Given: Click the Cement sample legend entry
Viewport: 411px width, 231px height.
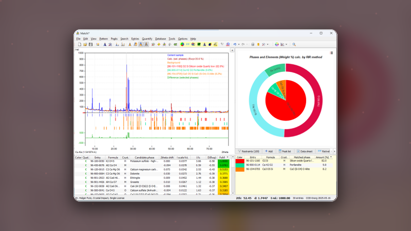Looking at the screenshot, I should tap(175, 55).
